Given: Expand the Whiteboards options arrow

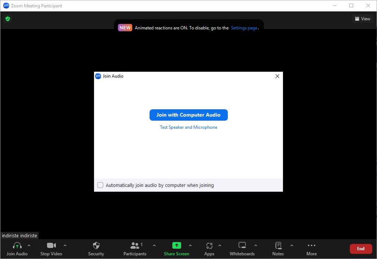Looking at the screenshot, I should pos(256,245).
